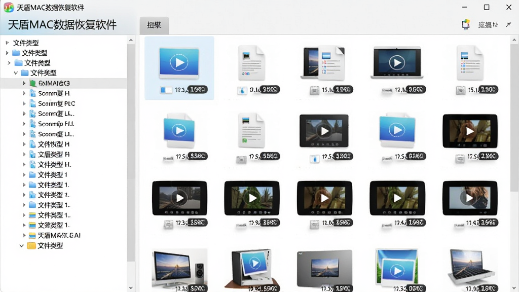Open the highlighted blue video file icon
519x292 pixels.
coord(179,63)
